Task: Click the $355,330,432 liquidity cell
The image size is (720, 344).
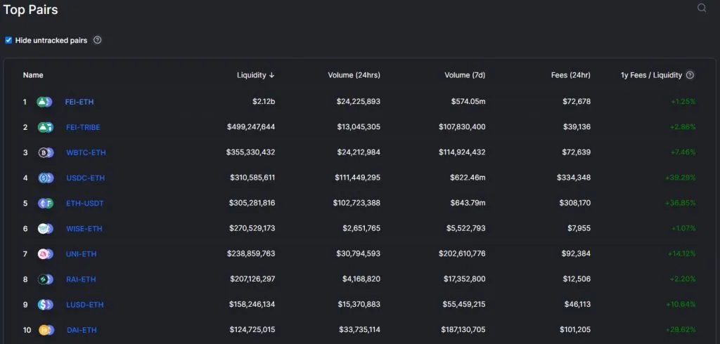Action: pos(251,152)
